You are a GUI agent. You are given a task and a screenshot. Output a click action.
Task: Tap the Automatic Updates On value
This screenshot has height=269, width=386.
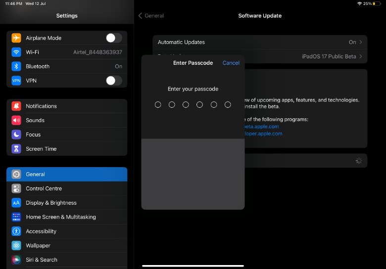352,42
